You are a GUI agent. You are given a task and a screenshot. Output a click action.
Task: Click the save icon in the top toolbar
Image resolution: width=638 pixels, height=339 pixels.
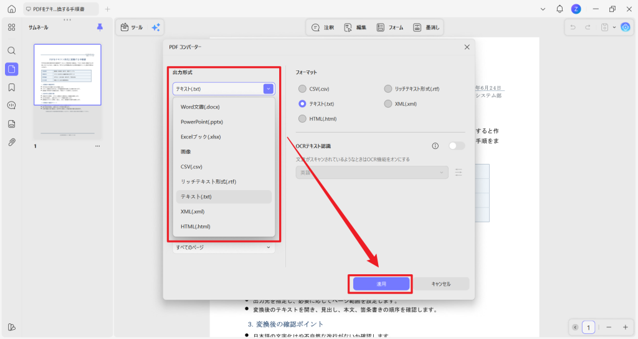click(604, 27)
